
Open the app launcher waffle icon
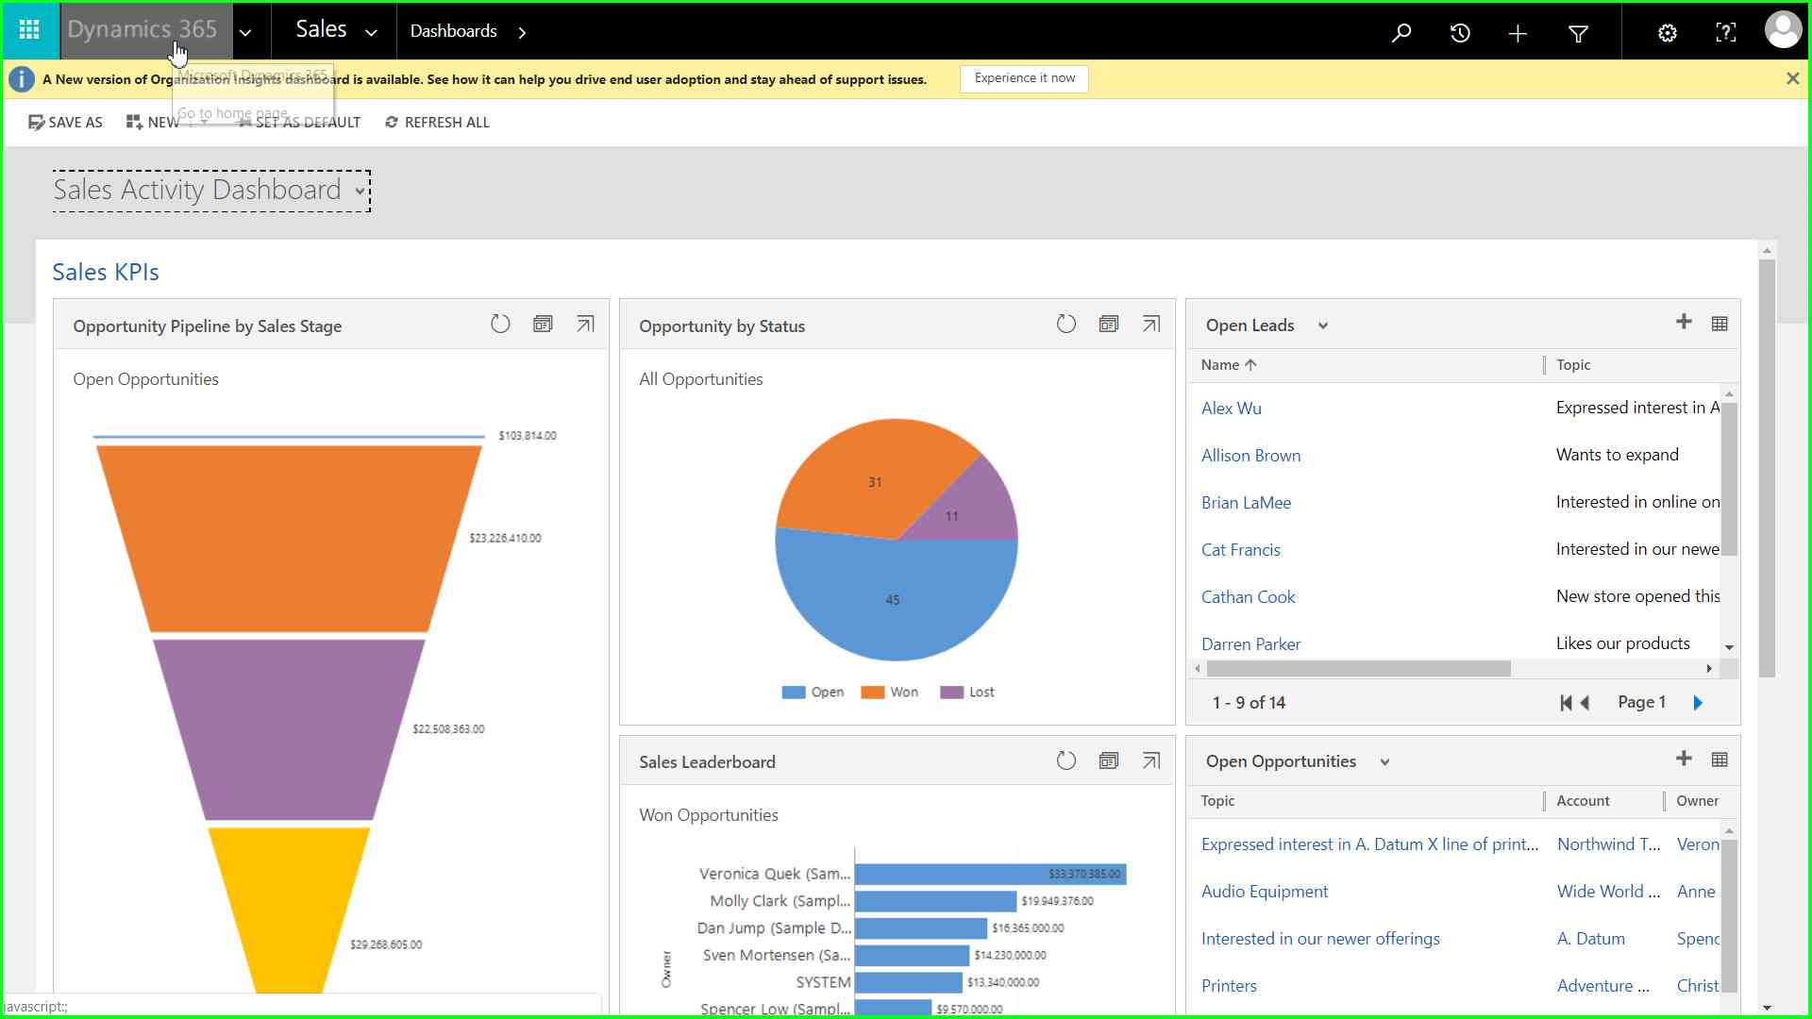tap(29, 30)
